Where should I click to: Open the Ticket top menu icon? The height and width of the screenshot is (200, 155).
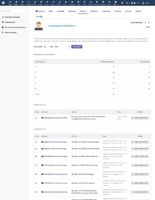(78, 2)
